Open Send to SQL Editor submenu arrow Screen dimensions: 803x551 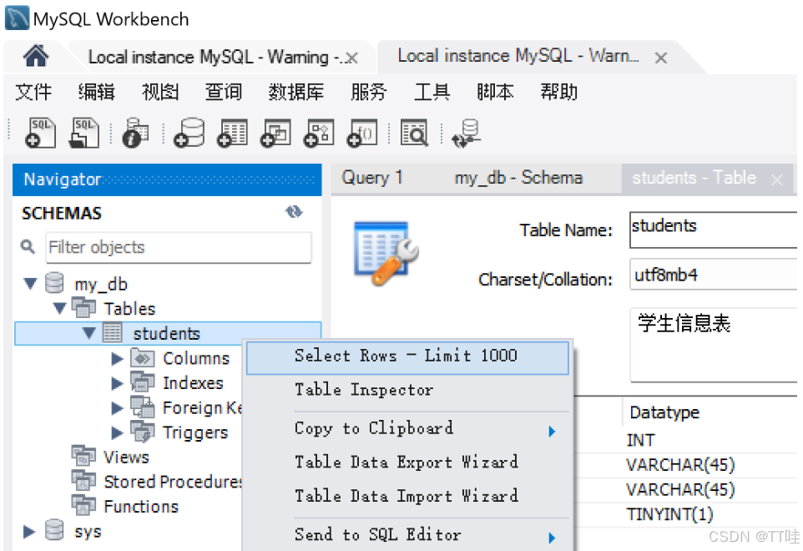pos(552,538)
